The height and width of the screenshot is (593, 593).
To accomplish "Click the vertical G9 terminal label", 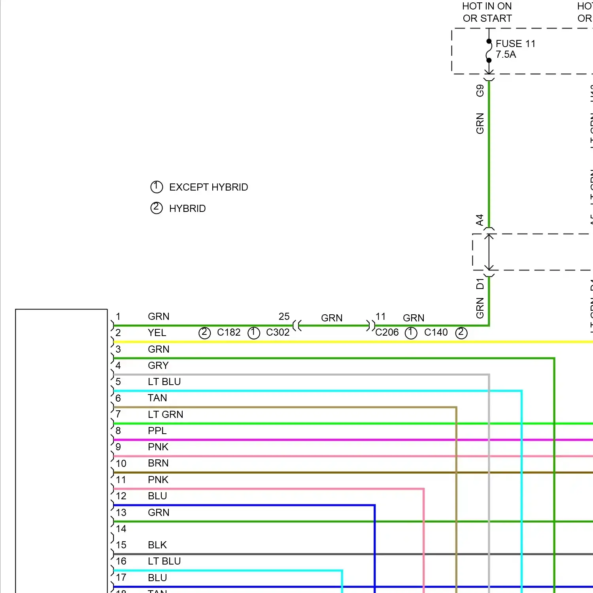I will coord(480,91).
